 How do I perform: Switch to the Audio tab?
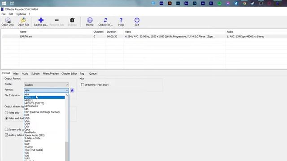tap(25, 73)
